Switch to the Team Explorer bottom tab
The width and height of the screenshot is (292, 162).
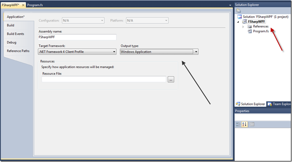[279, 104]
